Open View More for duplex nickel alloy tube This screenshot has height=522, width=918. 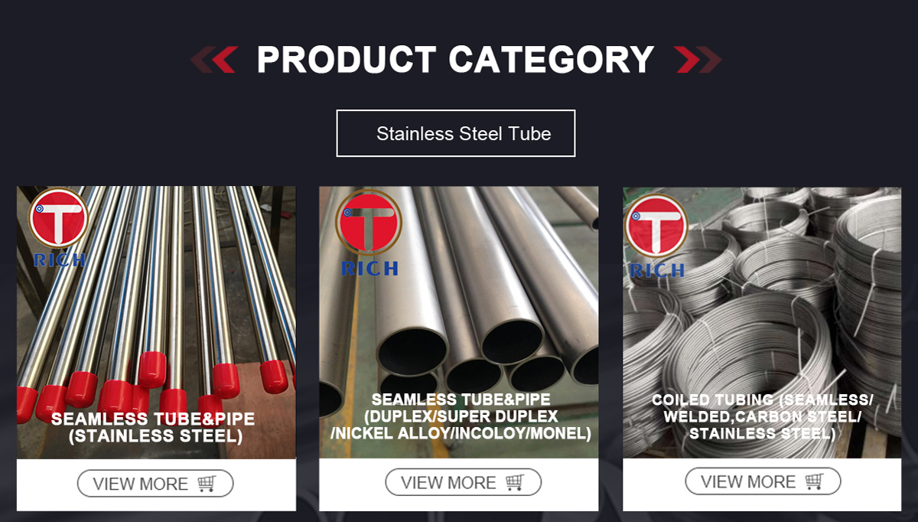pos(463,482)
